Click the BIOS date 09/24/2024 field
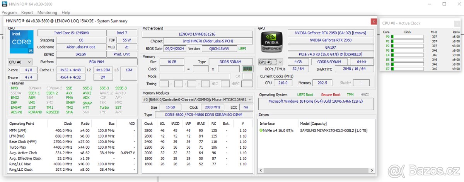Image resolution: width=464 pixels, height=182 pixels. (x=175, y=49)
